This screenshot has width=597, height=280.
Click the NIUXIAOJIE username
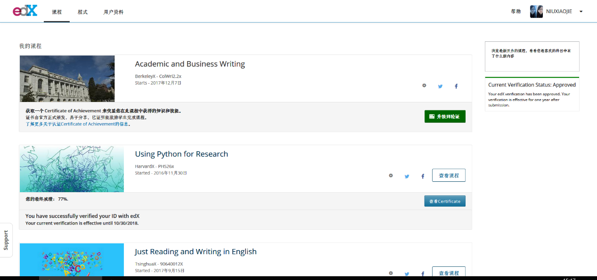coord(559,11)
